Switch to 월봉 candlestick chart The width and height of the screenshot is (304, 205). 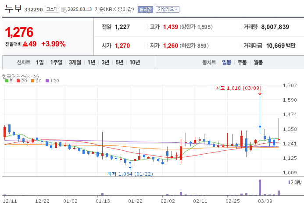click(258, 62)
